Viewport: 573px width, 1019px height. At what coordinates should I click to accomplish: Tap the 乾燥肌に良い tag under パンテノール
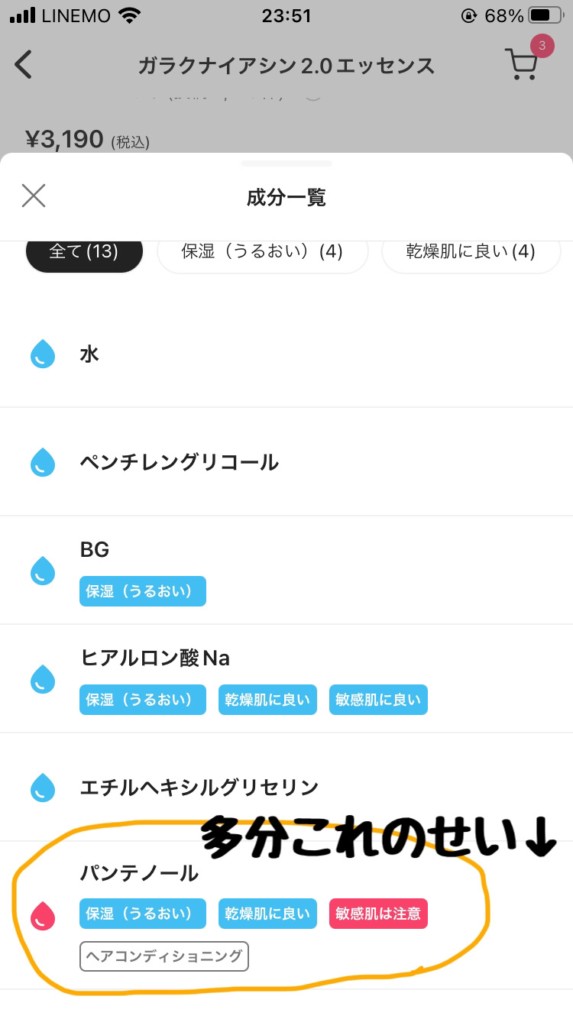click(267, 914)
